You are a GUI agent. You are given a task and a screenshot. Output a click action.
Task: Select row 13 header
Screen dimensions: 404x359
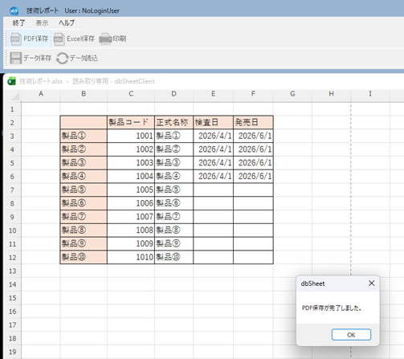(x=12, y=271)
